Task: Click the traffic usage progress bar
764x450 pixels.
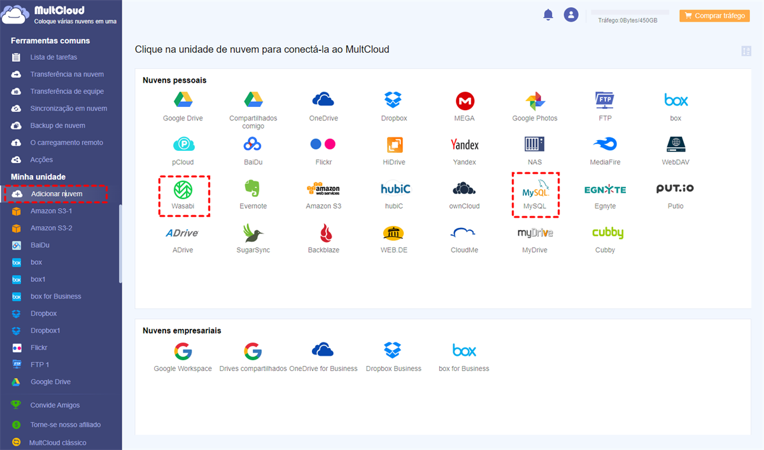Action: pos(630,11)
